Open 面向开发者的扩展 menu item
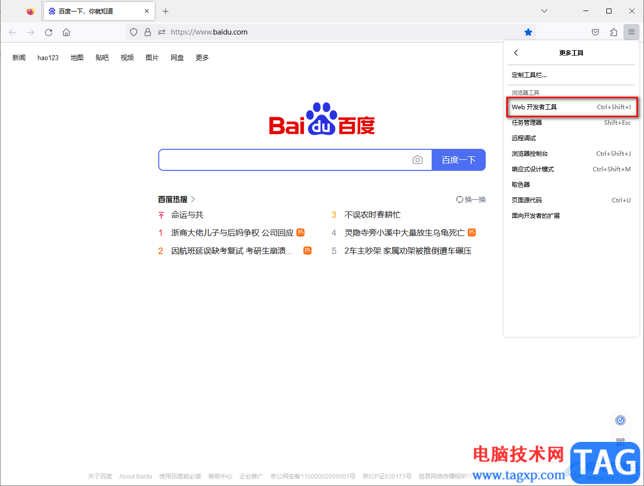This screenshot has width=644, height=486. point(571,215)
